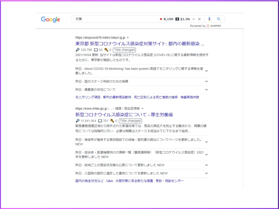Open the 東京都 新型コロナウイルス感染症対策サイト result
The width and height of the screenshot is (279, 209).
(x=140, y=44)
